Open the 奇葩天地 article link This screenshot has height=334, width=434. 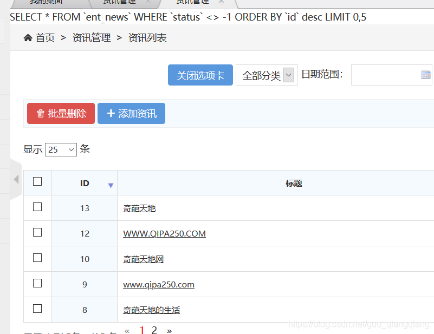pos(139,208)
